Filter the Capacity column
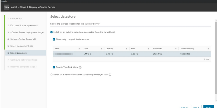 coord(126,49)
